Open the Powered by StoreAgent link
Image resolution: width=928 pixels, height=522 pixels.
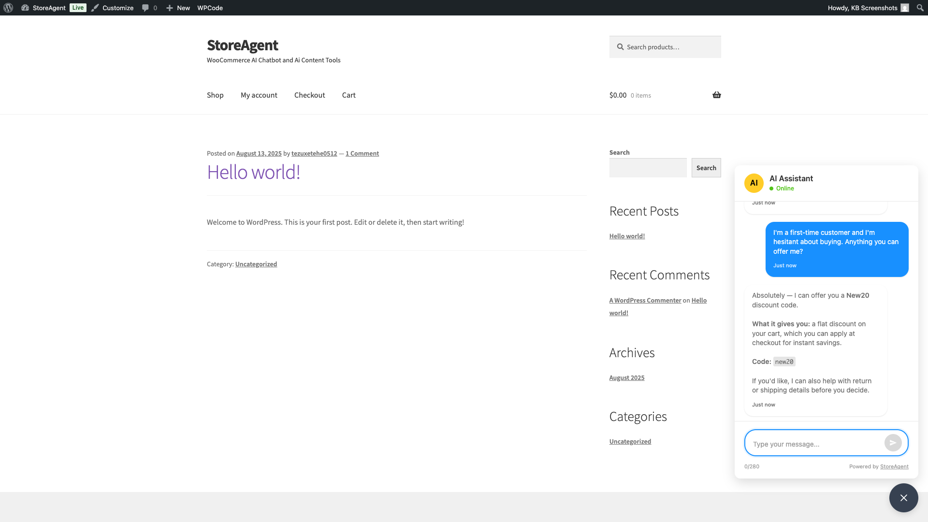894,466
